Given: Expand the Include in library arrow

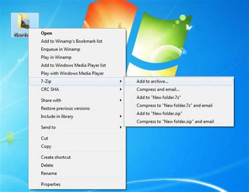Looking at the screenshot, I should coord(120,116).
